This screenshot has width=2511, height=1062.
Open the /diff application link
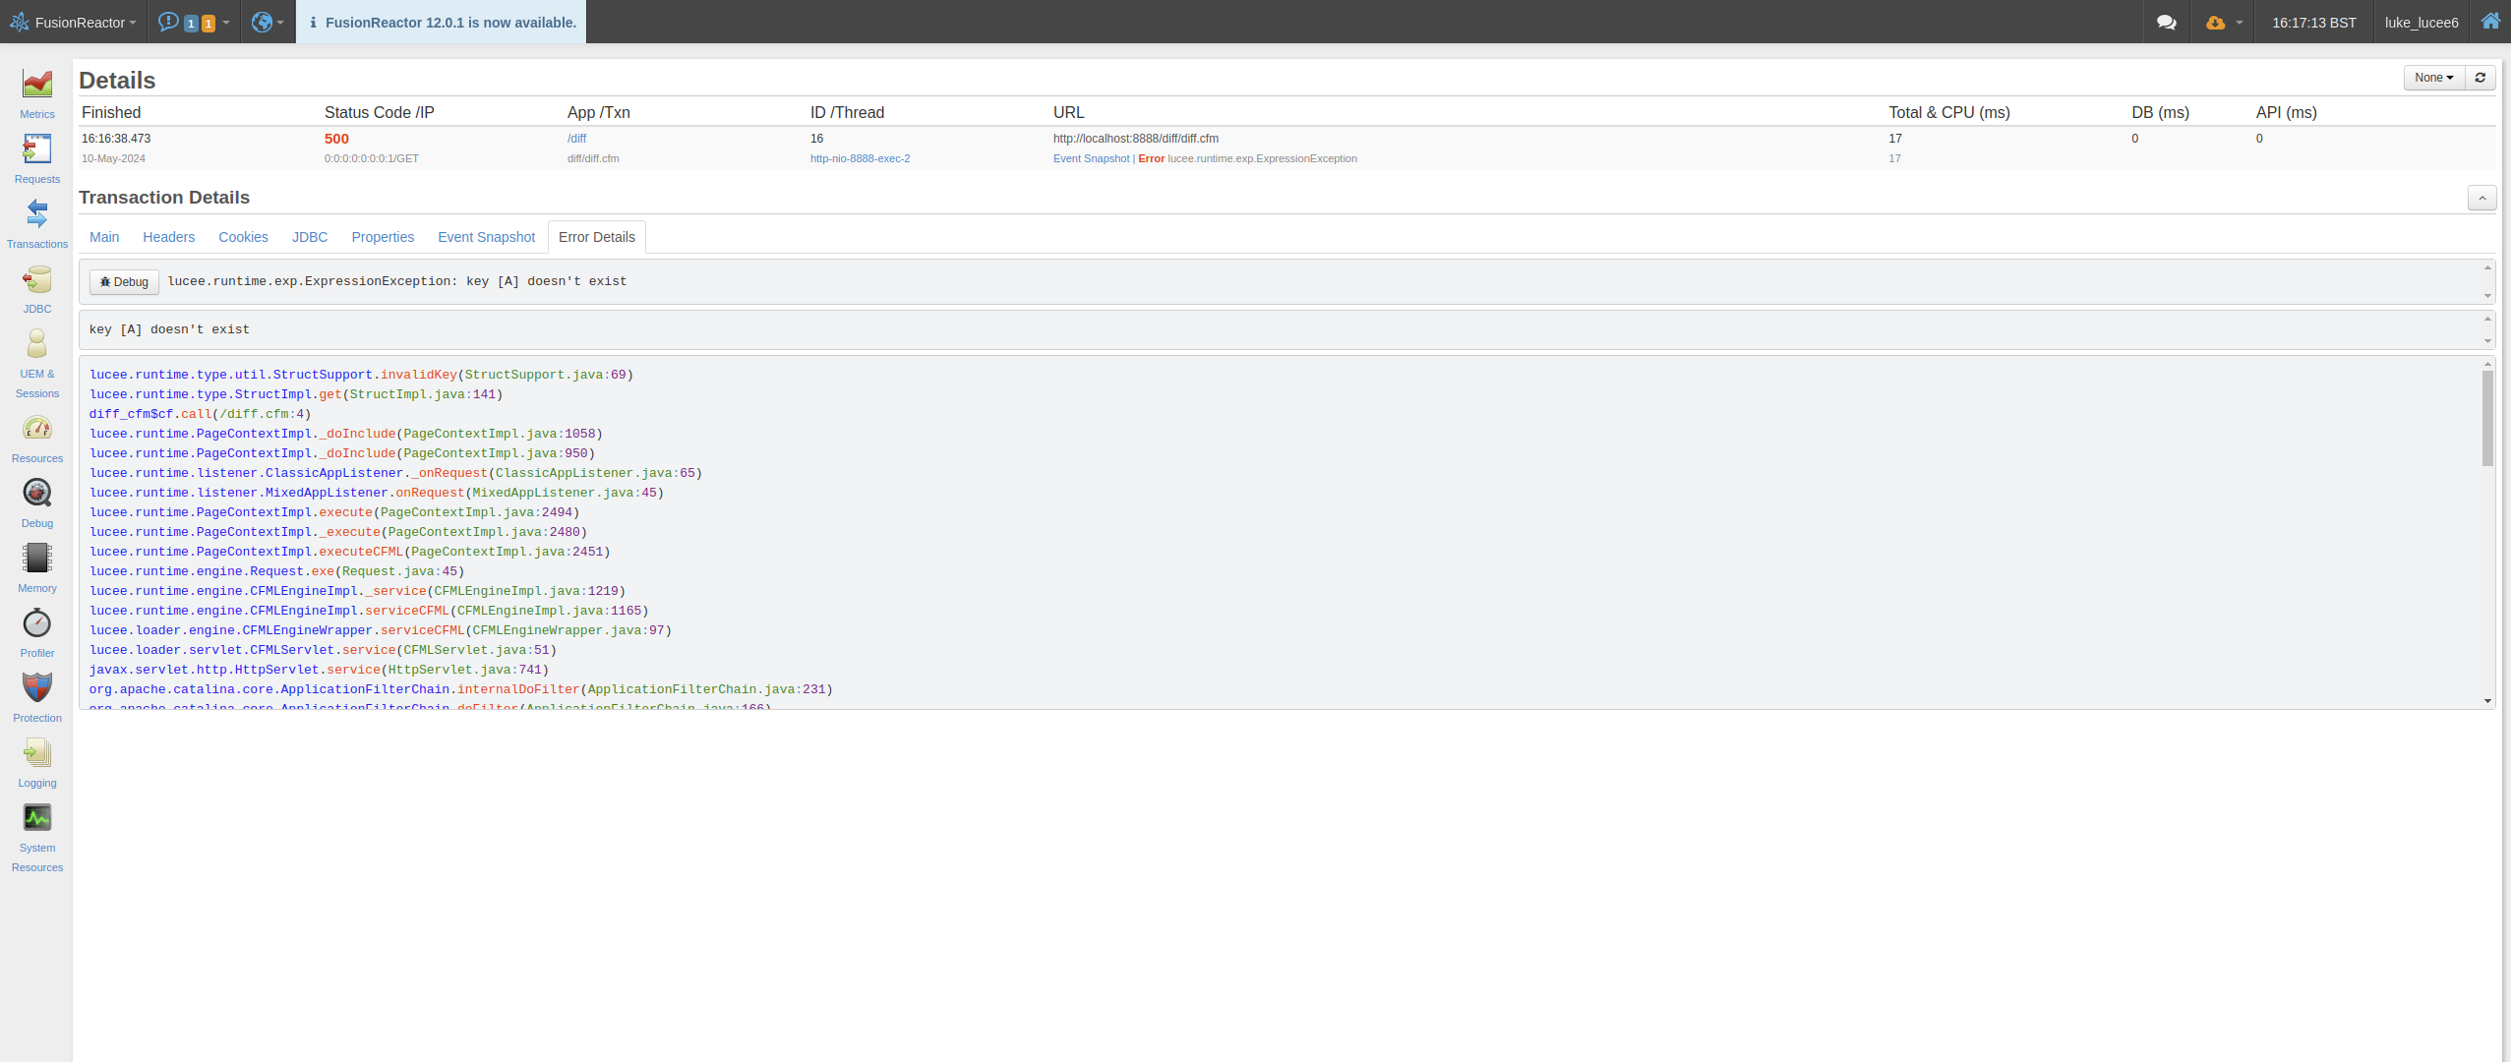[x=576, y=139]
